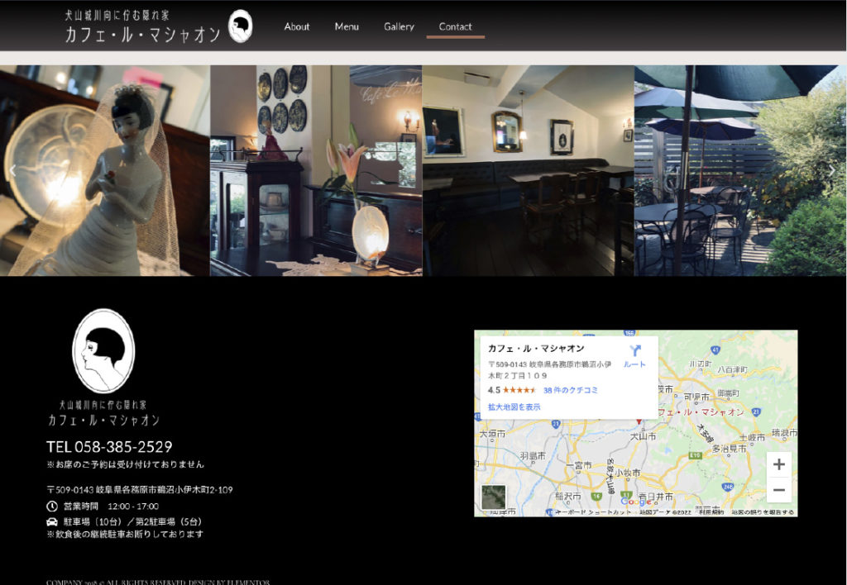
Task: Open the outdoor terrace umbrella photo
Action: click(x=739, y=170)
